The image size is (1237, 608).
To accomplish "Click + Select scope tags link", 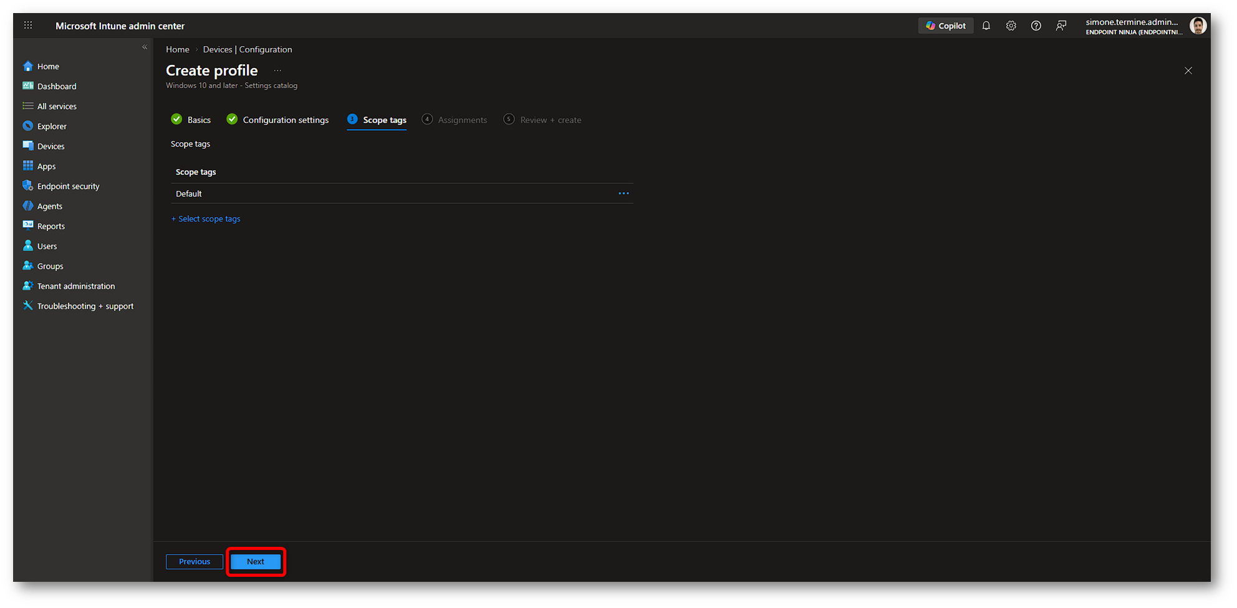I will tap(206, 219).
